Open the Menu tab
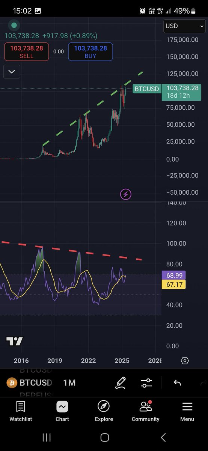 tap(187, 411)
